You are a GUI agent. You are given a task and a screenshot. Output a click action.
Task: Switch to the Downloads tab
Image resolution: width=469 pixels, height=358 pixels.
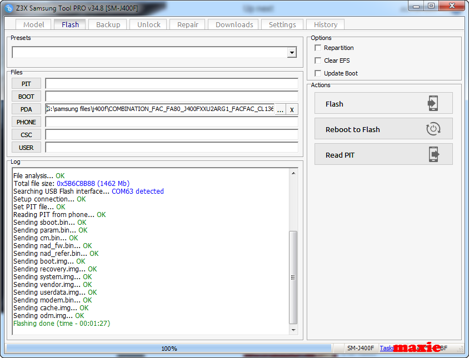234,24
